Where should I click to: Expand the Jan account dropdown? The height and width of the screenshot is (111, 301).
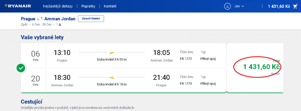(x=239, y=6)
